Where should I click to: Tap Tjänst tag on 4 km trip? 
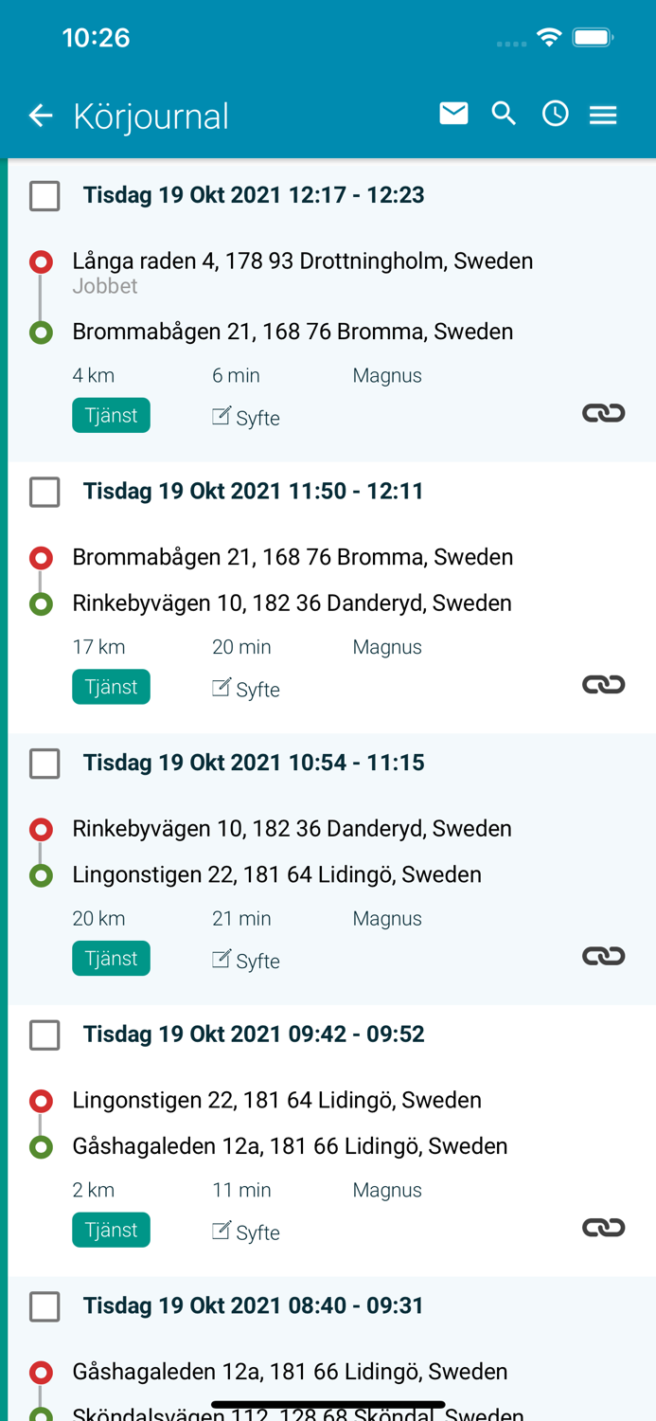click(x=111, y=415)
